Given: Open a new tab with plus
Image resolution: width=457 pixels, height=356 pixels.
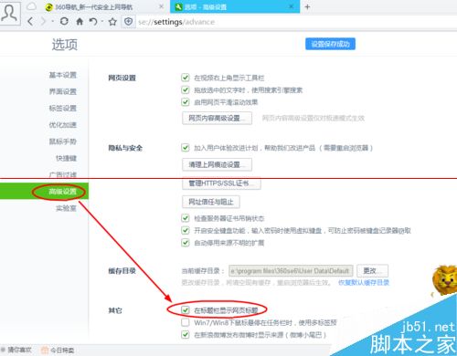Looking at the screenshot, I should [307, 6].
